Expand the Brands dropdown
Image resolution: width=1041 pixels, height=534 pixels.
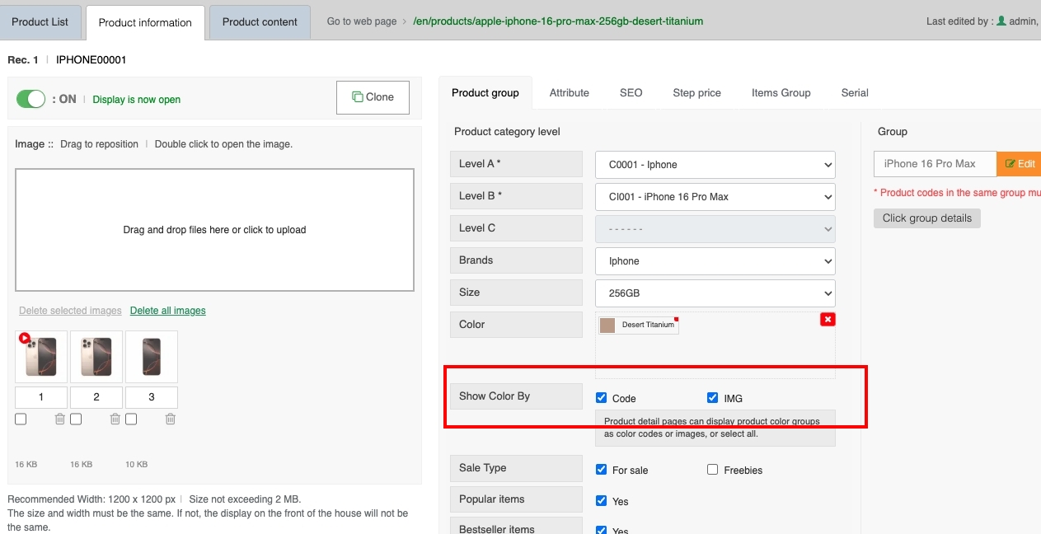click(x=715, y=261)
